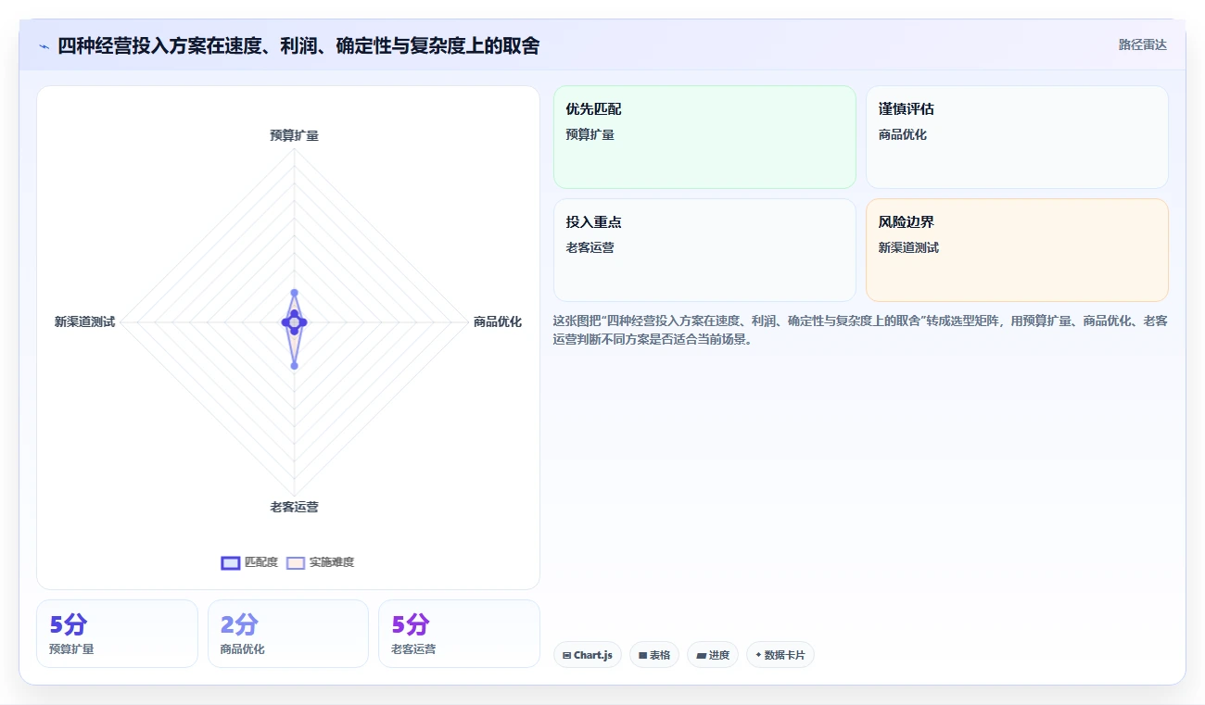The image size is (1205, 705).
Task: Click 新渠道测试 text in 风险边界 card
Action: pyautogui.click(x=908, y=247)
